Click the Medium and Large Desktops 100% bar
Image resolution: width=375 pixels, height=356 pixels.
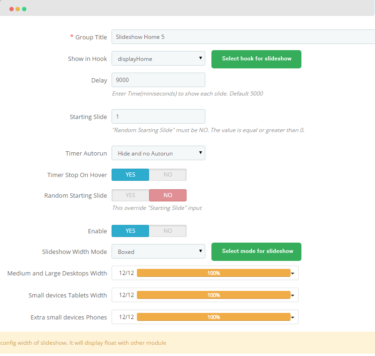tap(214, 273)
